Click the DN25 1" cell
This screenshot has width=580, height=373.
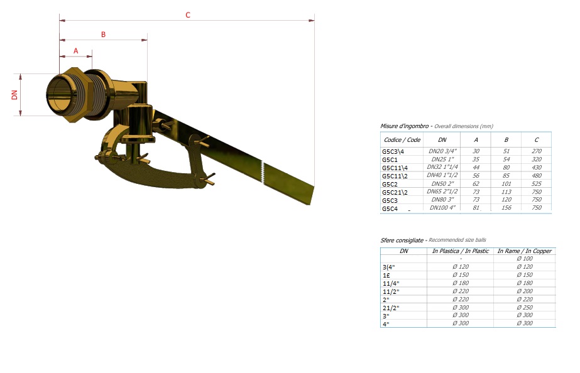point(442,159)
